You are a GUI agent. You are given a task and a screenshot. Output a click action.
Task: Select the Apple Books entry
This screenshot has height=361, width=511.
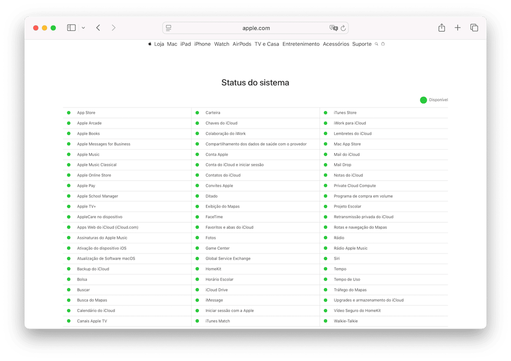[x=88, y=134]
